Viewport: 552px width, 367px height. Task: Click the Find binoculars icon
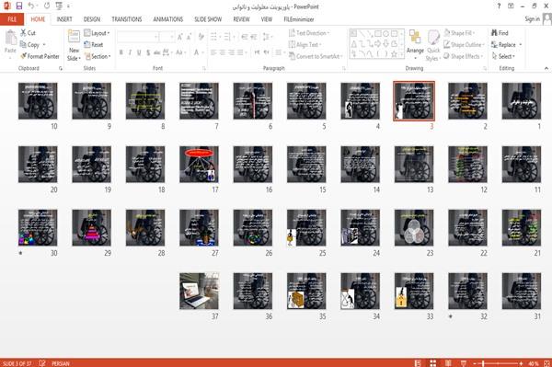point(495,33)
